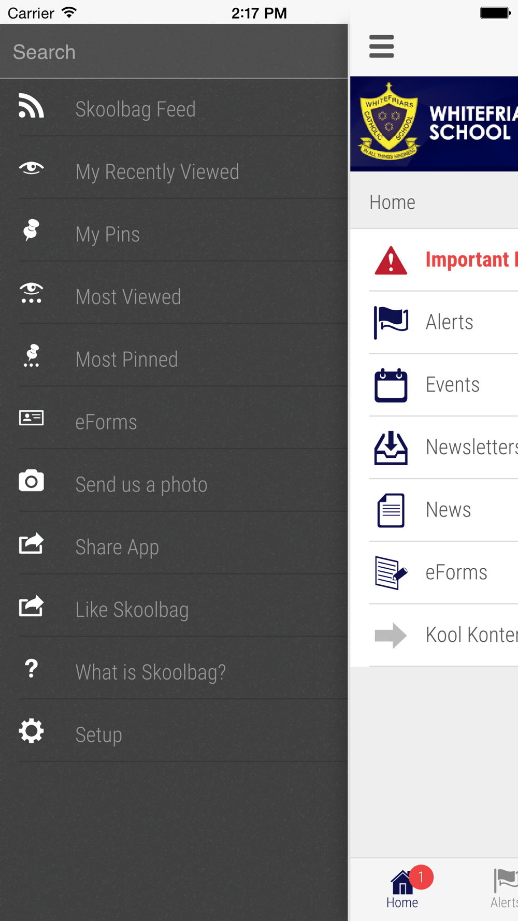Tap the Newsletters download tray icon

(391, 448)
